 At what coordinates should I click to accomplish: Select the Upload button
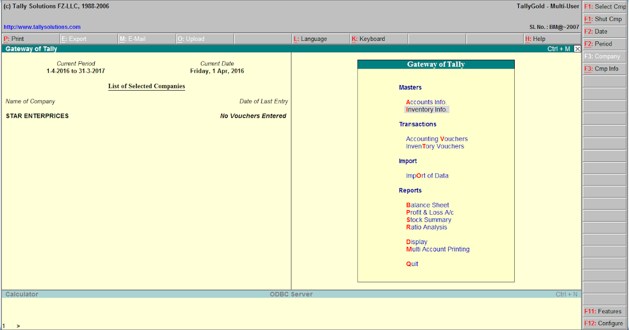tap(204, 39)
